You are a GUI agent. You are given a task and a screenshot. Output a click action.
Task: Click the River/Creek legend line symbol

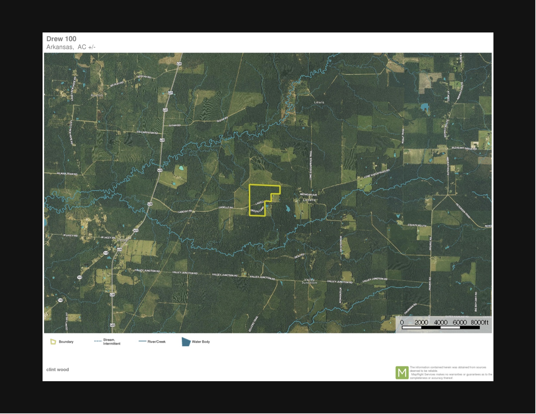(142, 341)
